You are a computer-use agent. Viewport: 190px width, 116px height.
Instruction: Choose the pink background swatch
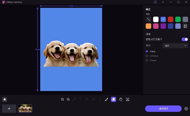pyautogui.click(x=156, y=26)
